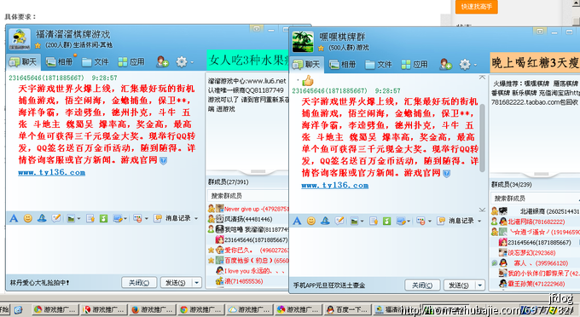The height and width of the screenshot is (317, 580).
Task: Select magic emoticon hat icon in 嘿嘿棋牌群 window
Action: (325, 221)
